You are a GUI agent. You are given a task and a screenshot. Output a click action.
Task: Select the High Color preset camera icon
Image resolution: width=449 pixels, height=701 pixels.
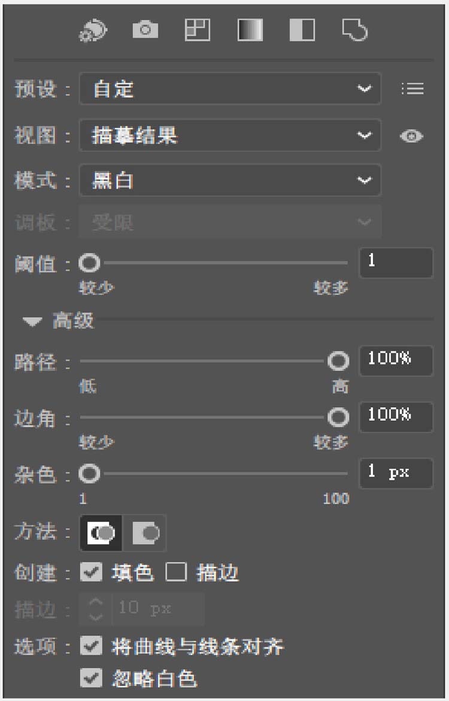coord(145,30)
